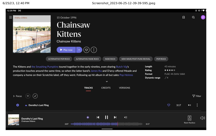
Task: Seek within the waveform progress bar
Action: tap(107, 124)
